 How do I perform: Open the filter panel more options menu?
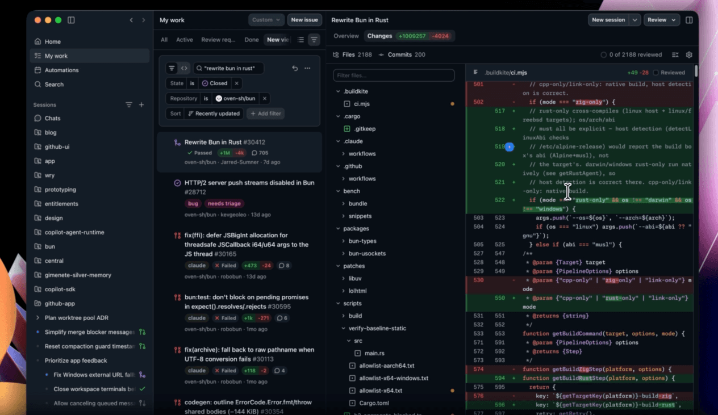click(307, 68)
